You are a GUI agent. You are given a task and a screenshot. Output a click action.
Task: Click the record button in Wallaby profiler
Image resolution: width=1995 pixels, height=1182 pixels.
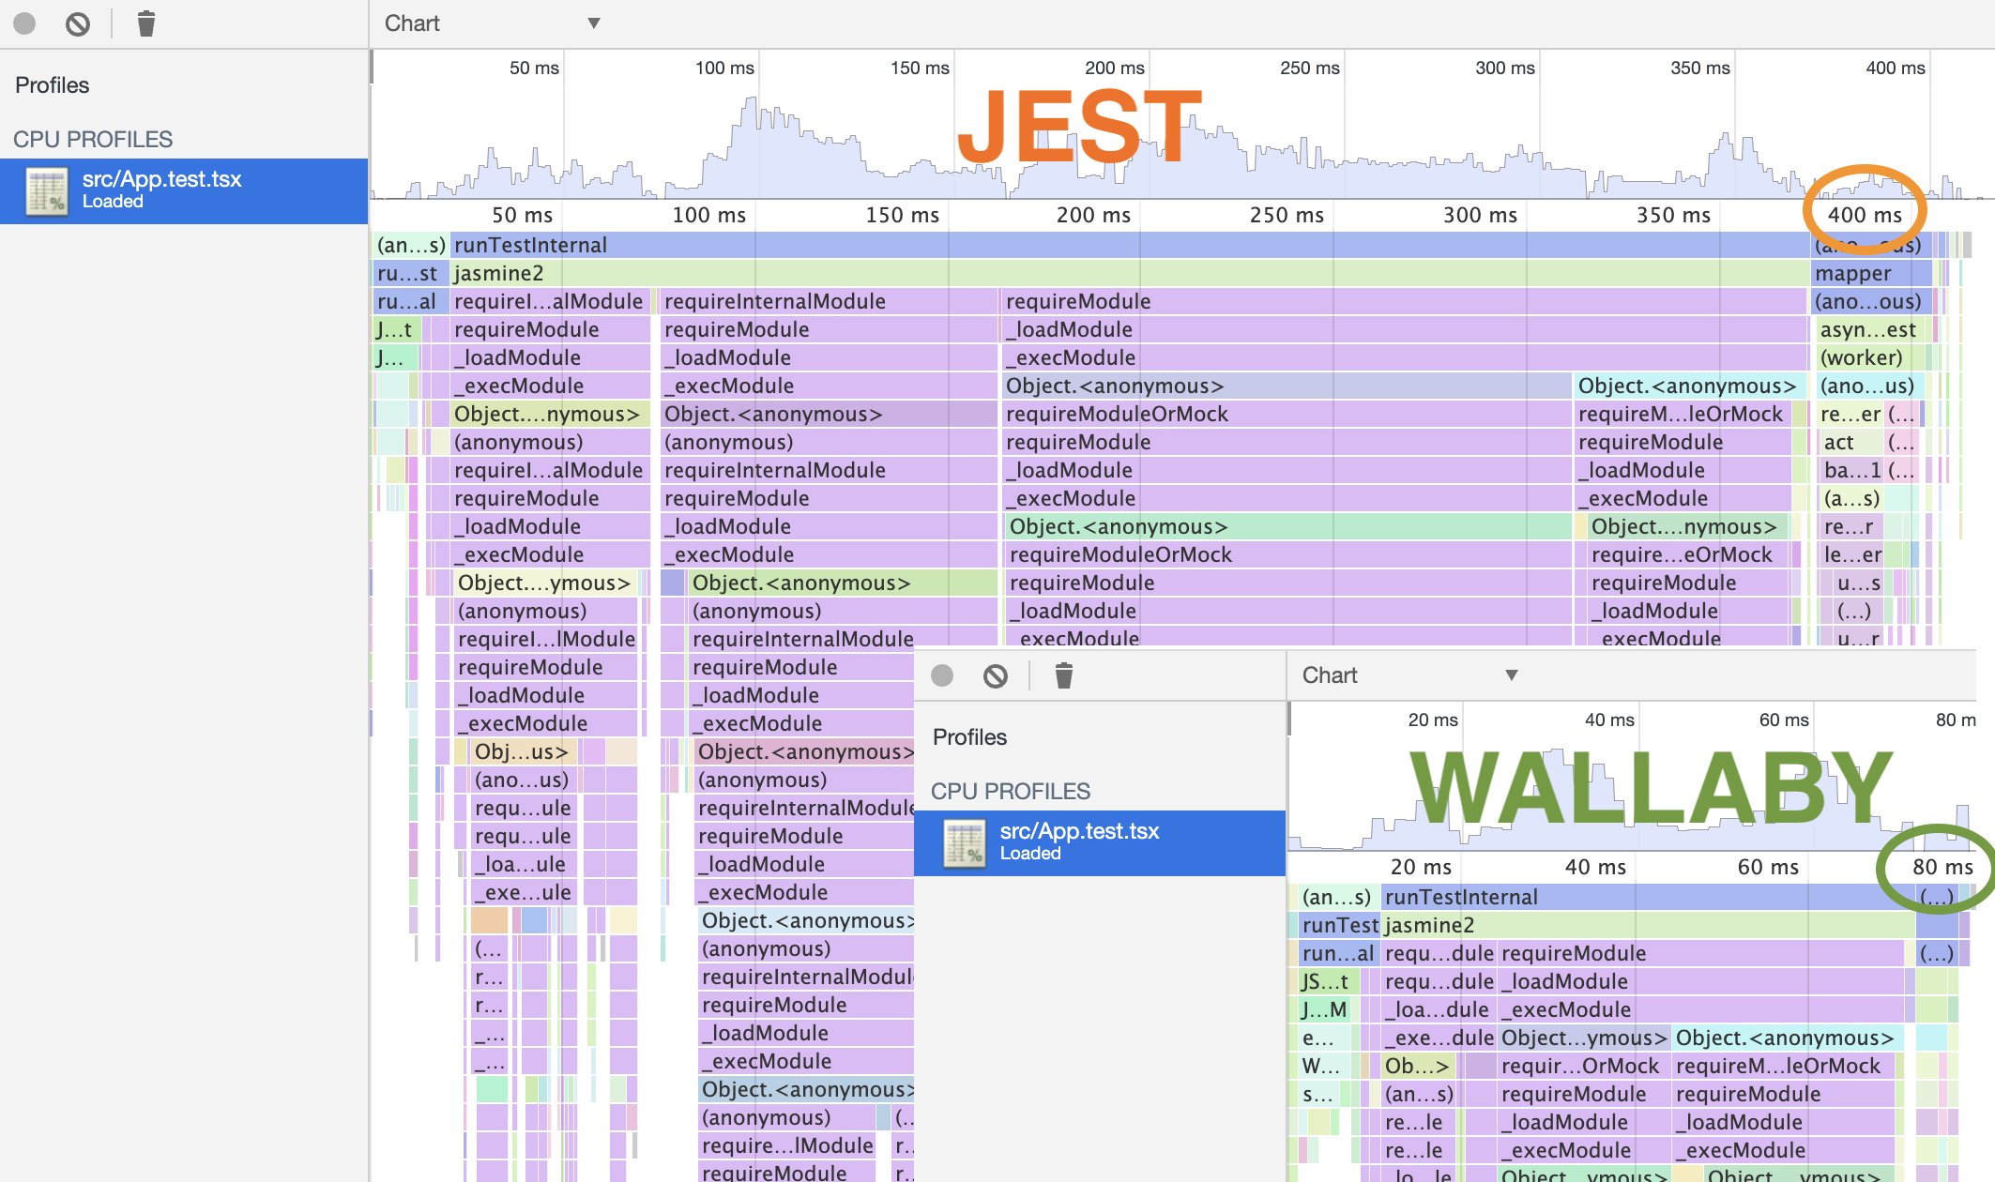(x=942, y=675)
